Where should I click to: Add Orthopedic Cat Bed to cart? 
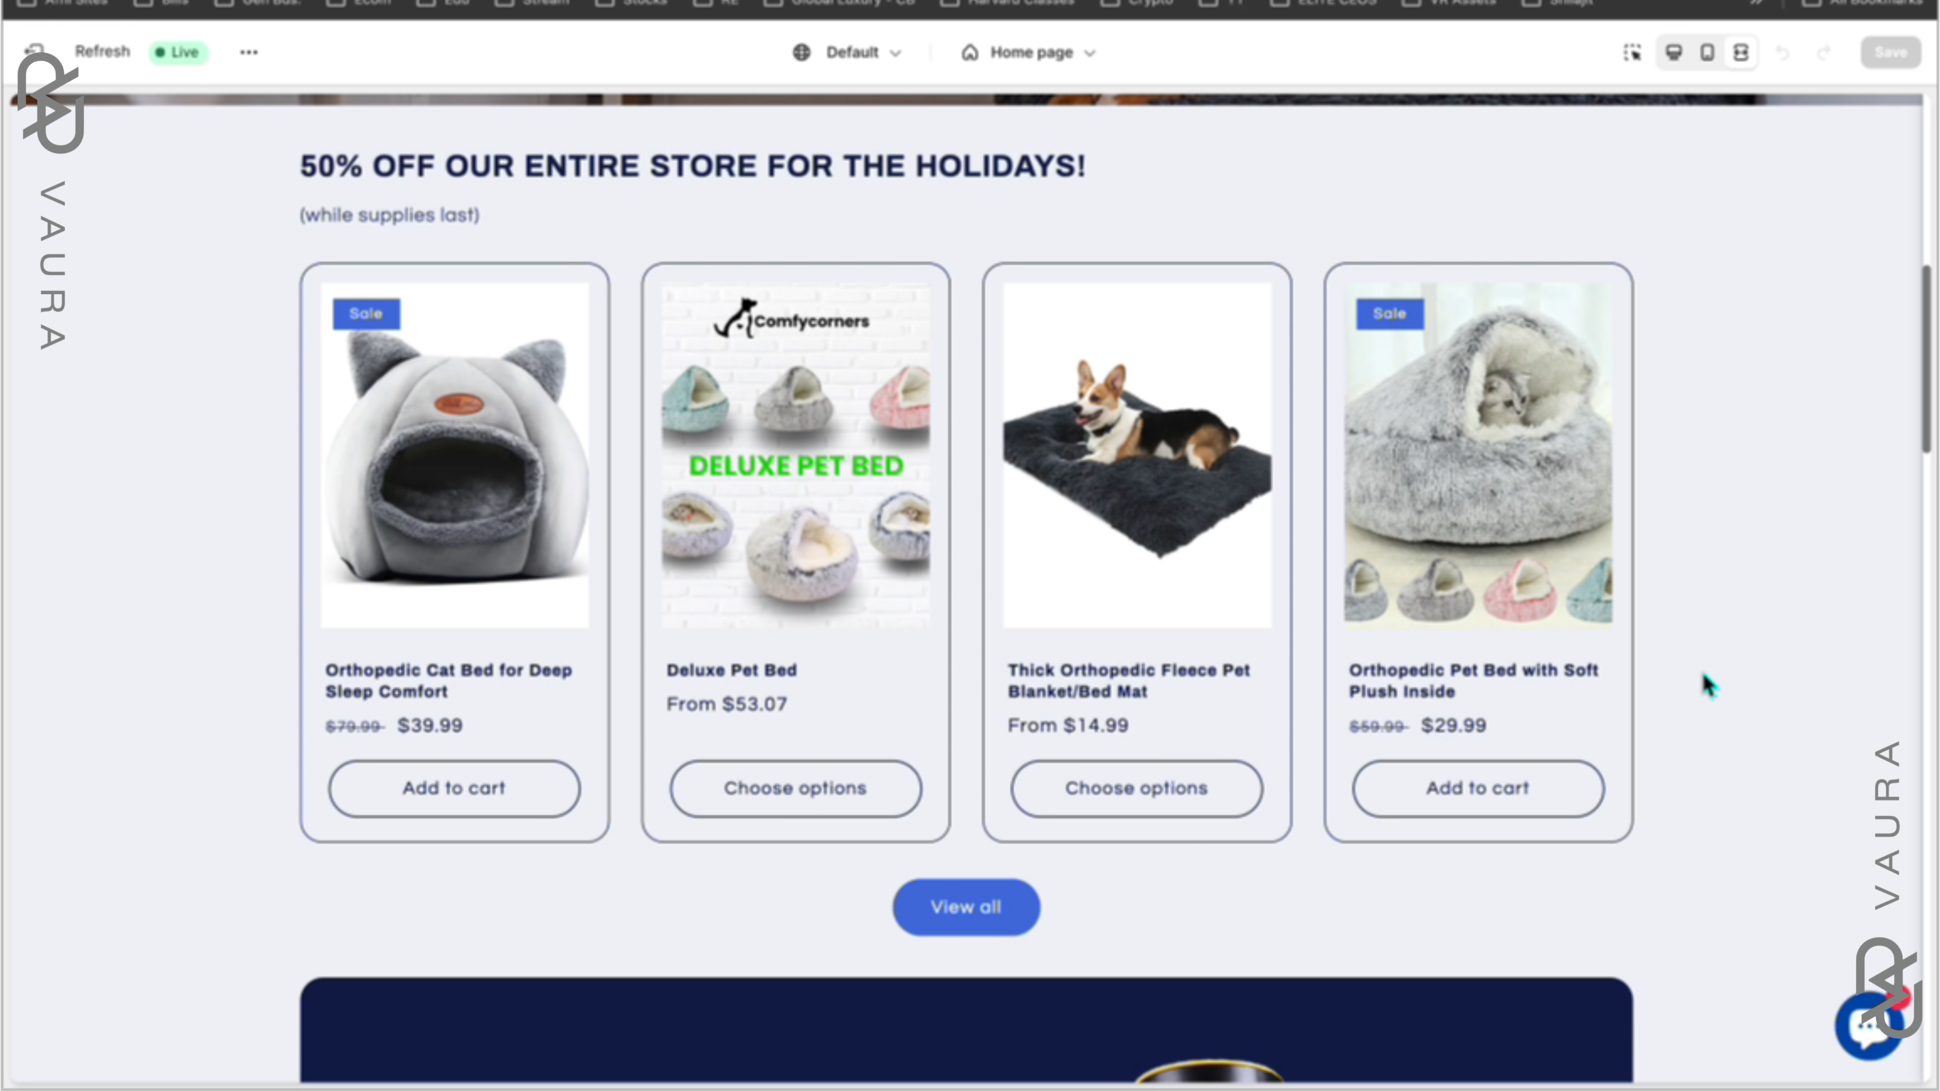pyautogui.click(x=454, y=788)
